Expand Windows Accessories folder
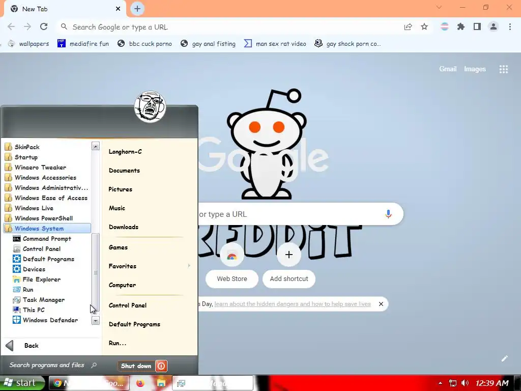The width and height of the screenshot is (521, 391). pyautogui.click(x=47, y=178)
